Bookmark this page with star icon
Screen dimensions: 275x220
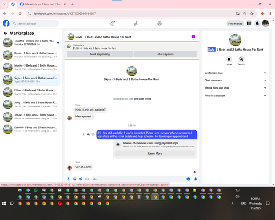click(252, 14)
